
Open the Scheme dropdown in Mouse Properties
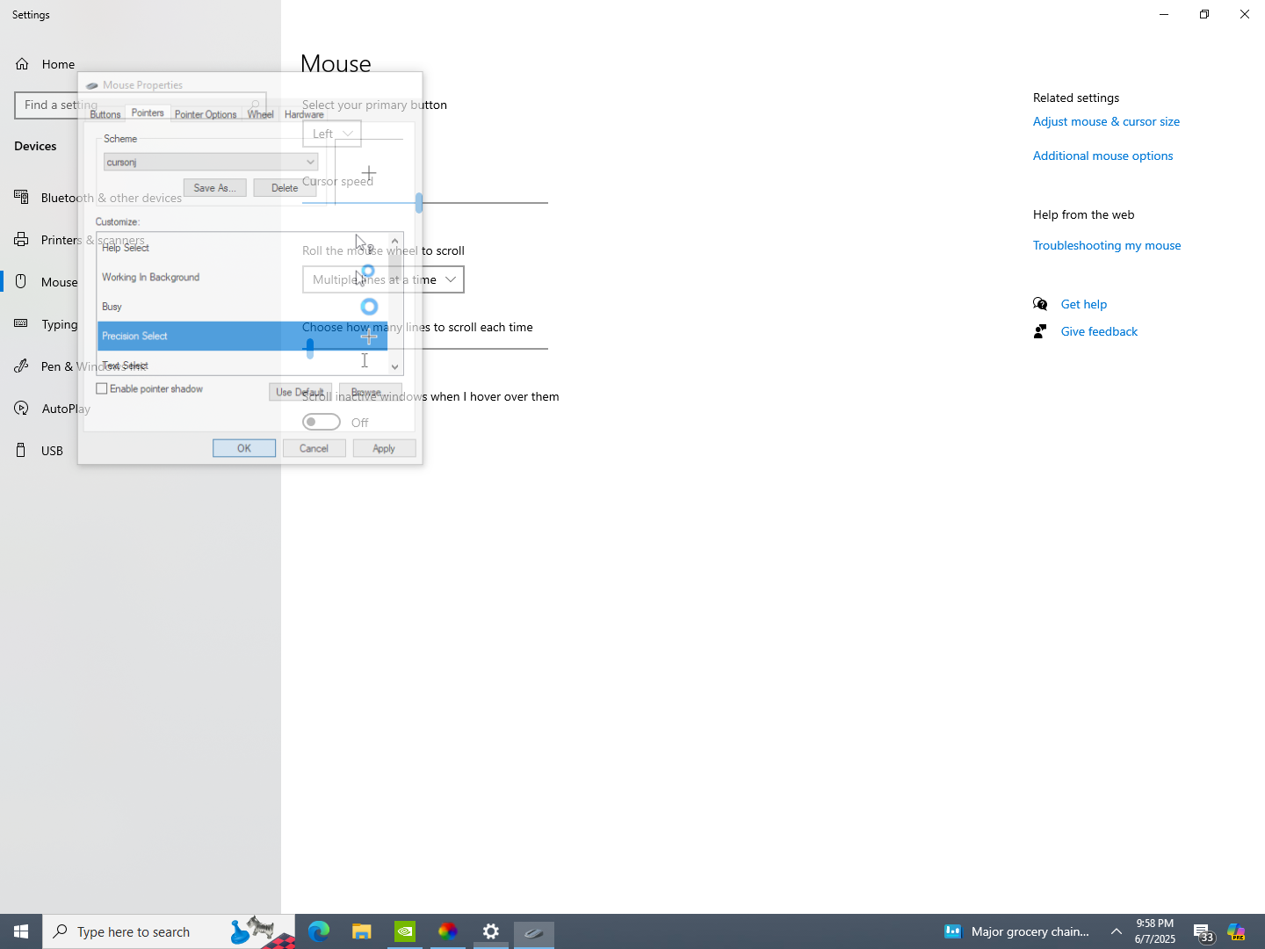(211, 162)
